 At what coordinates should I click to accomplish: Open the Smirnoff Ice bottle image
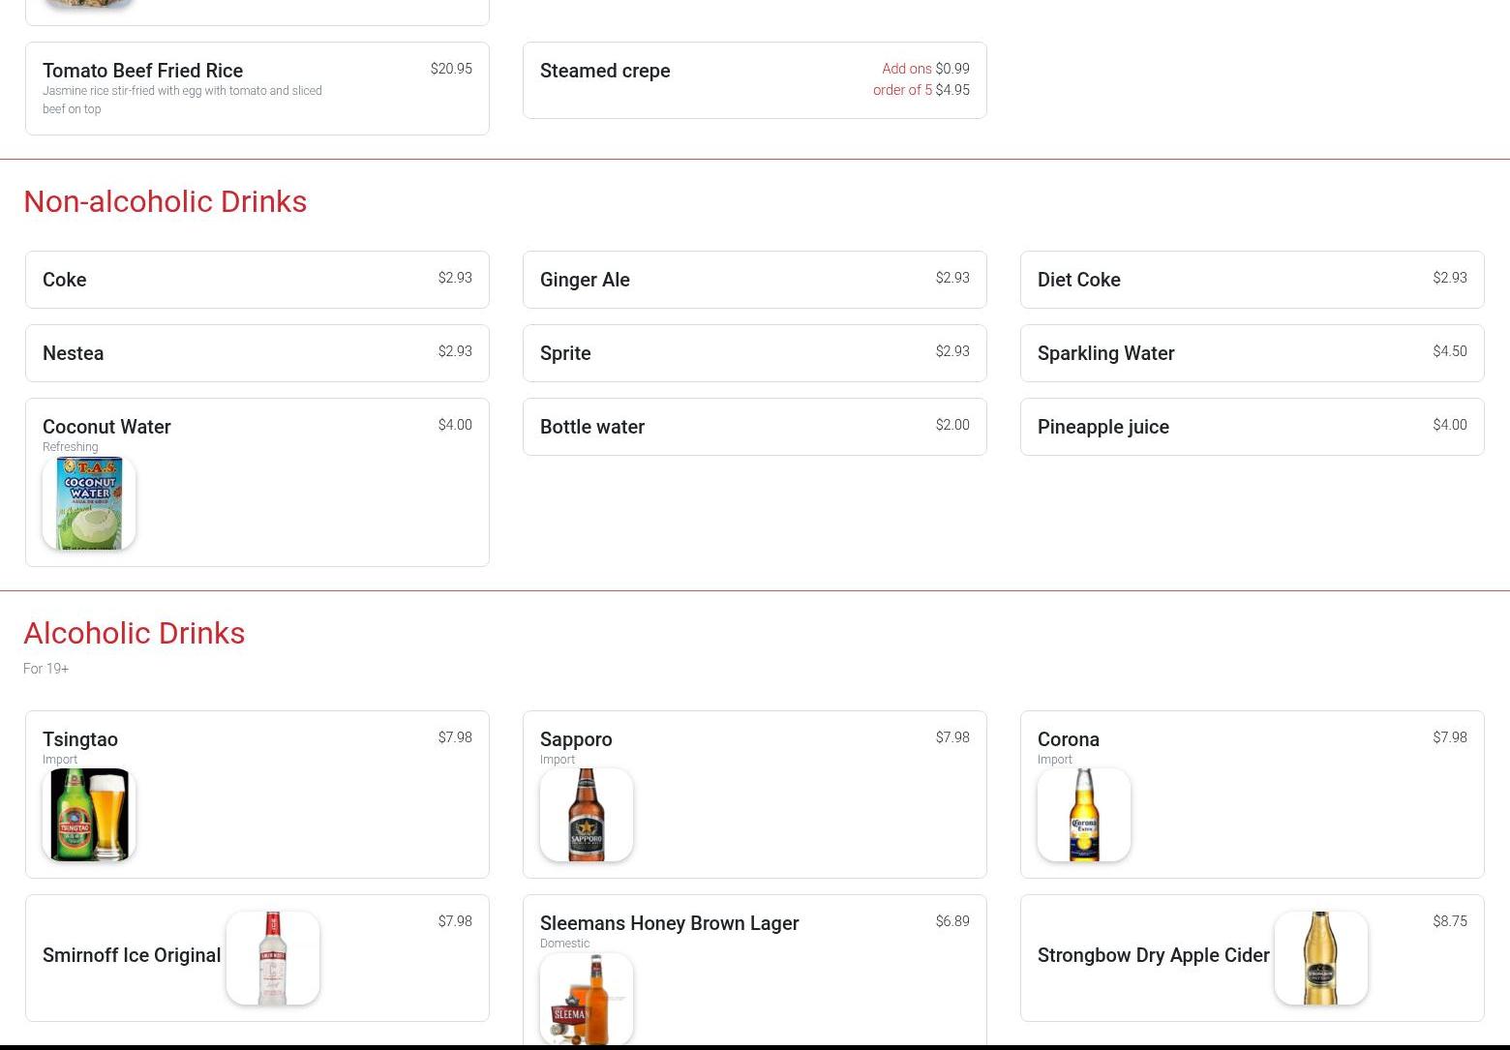[x=273, y=958]
